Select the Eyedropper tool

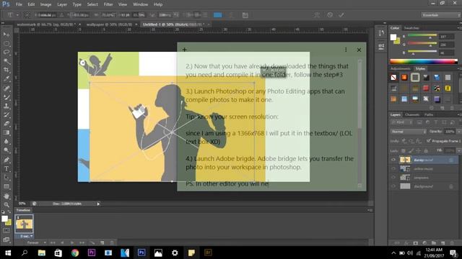coord(6,78)
